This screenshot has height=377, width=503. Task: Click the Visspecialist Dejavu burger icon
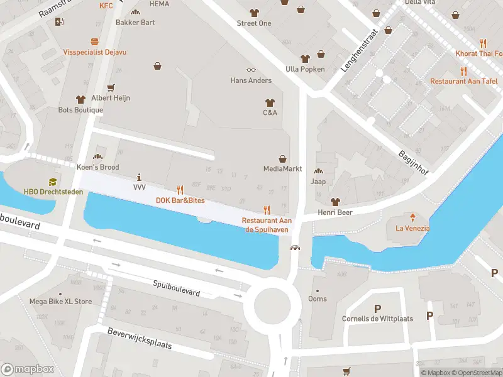[94, 41]
